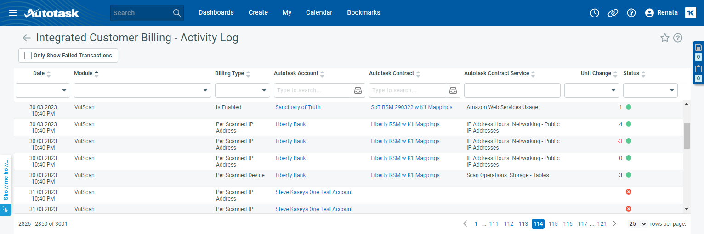Screen dimensions: 704x234
Task: Click the search magnifier icon
Action: 177,13
